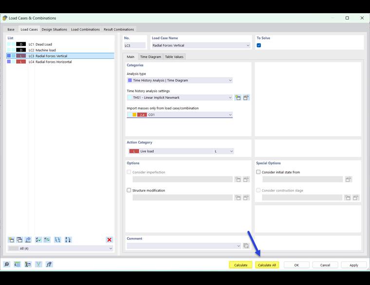
Task: Enable Consider initial state from checkbox
Action: tap(259, 172)
